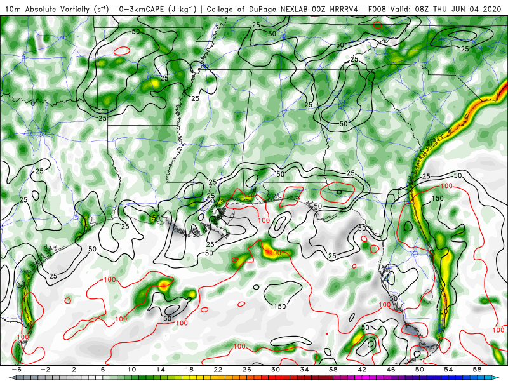This screenshot has width=508, height=381.
Task: Click the "10m Absolute Vorticity (s⁻¹)" title text
Action: click(57, 9)
